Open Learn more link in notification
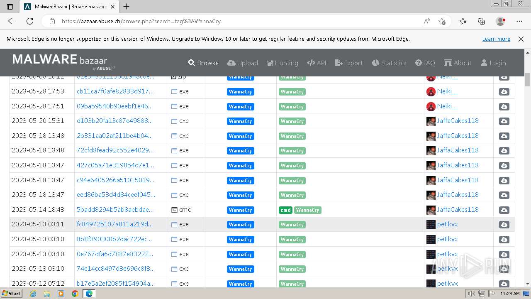Viewport: 531px width, 299px height. [x=496, y=39]
